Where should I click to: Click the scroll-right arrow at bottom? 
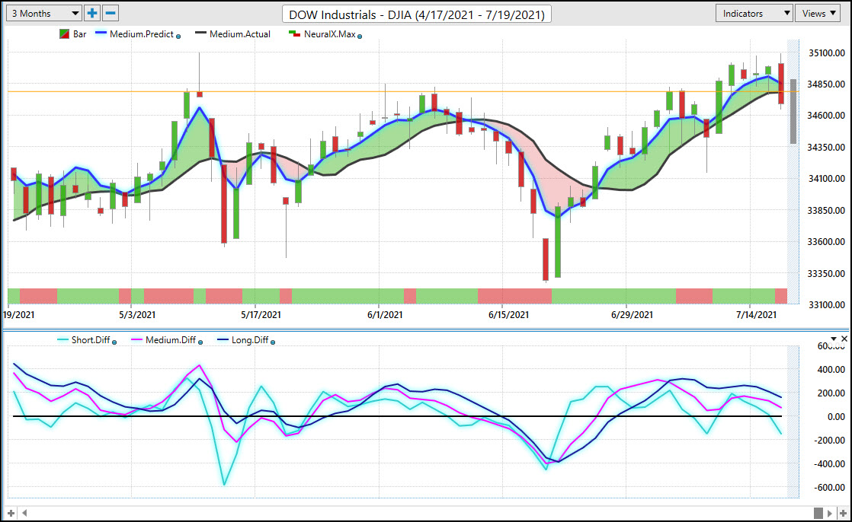[x=830, y=513]
